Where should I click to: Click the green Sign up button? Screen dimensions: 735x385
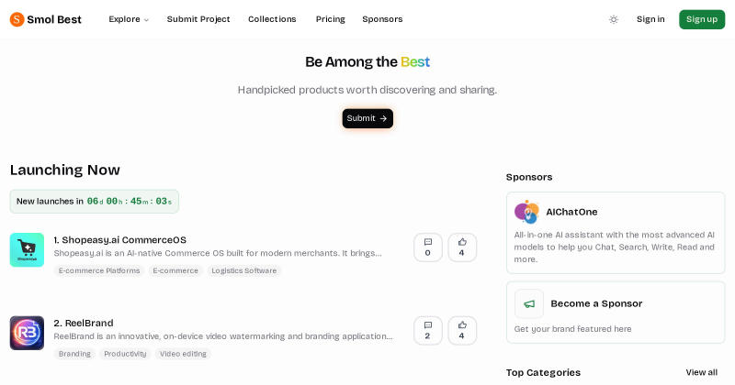(702, 19)
